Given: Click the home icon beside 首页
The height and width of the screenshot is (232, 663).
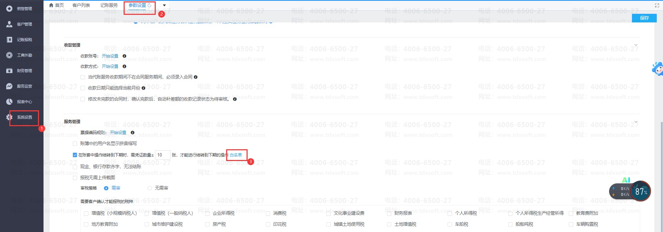Looking at the screenshot, I should coord(51,5).
